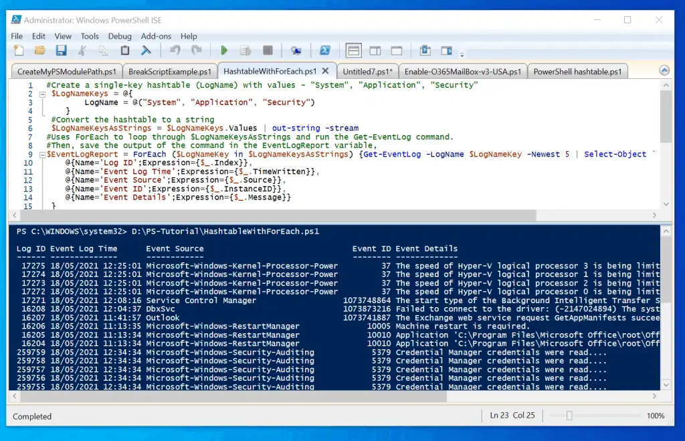This screenshot has width=685, height=441.
Task: Click the script pane scroll down arrow
Action: (x=666, y=204)
